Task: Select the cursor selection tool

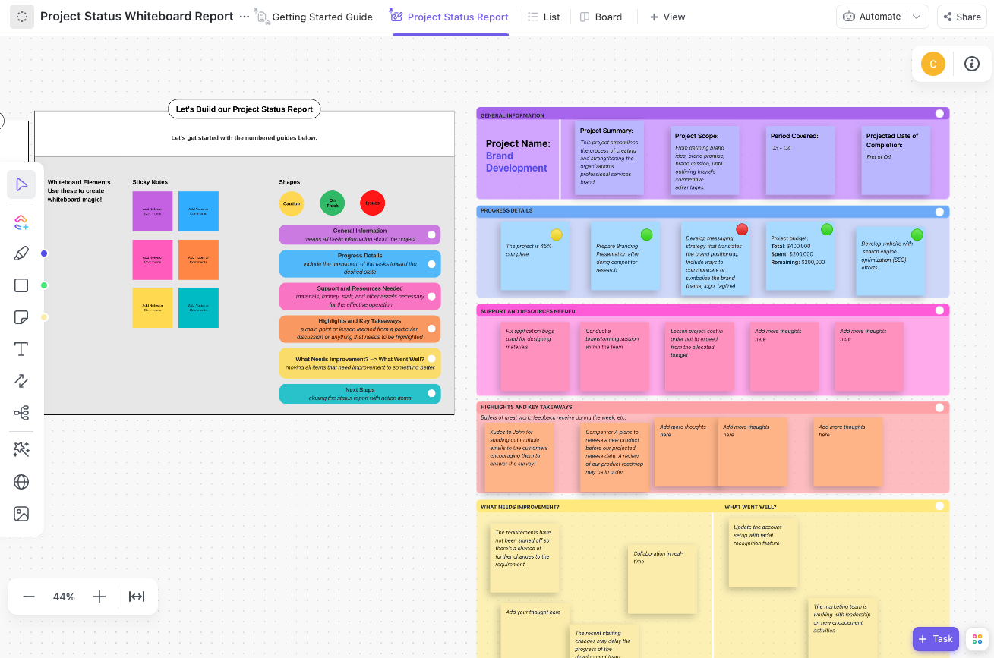Action: [x=21, y=184]
